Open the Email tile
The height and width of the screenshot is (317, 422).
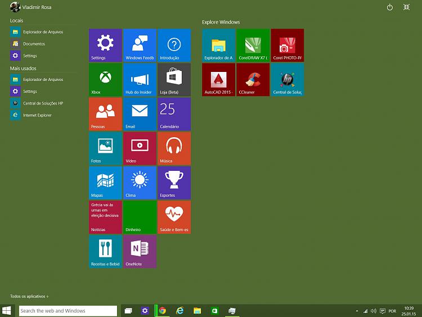coord(140,114)
